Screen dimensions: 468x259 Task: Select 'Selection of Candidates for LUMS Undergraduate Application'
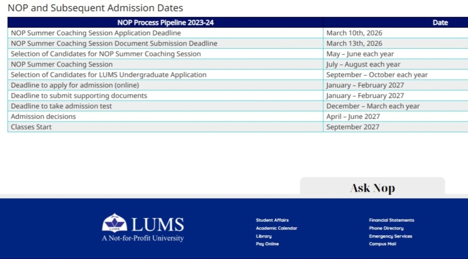(109, 75)
